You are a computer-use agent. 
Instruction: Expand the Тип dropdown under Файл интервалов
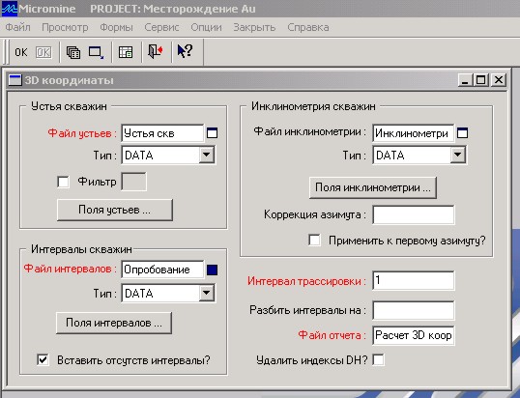coord(206,293)
